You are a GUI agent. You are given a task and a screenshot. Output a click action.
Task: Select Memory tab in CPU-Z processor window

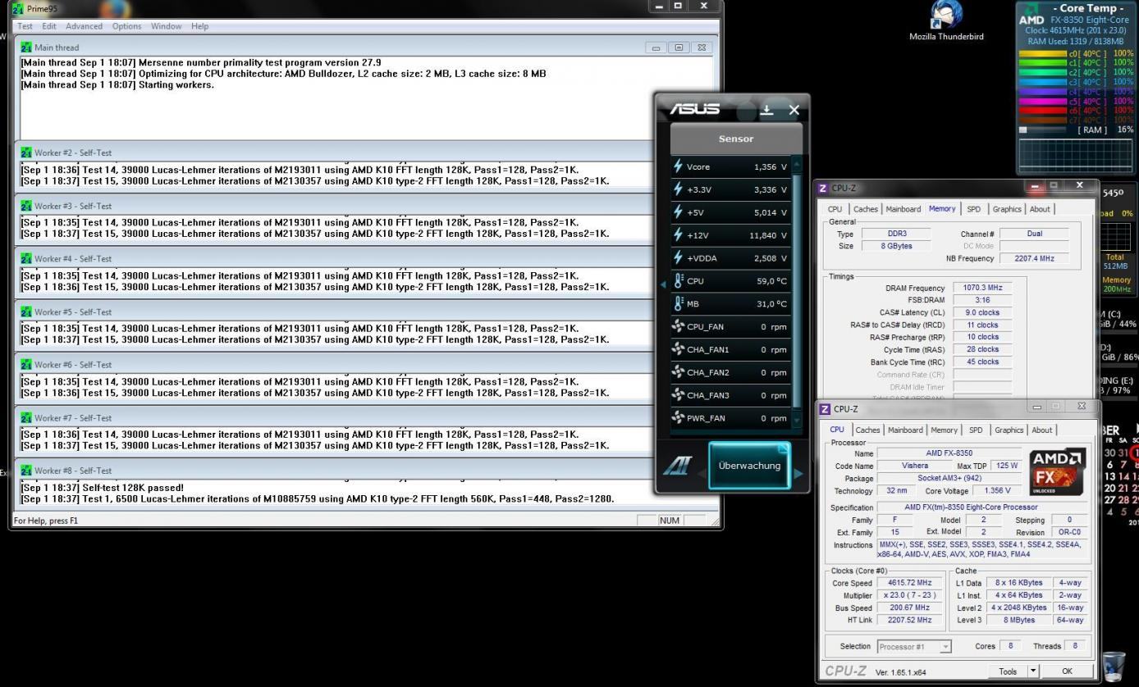click(x=944, y=430)
